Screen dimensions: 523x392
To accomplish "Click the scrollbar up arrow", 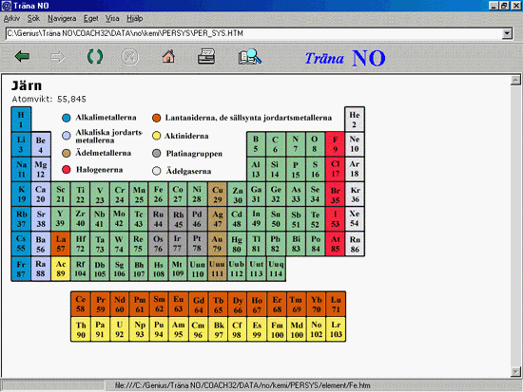I will [515, 80].
